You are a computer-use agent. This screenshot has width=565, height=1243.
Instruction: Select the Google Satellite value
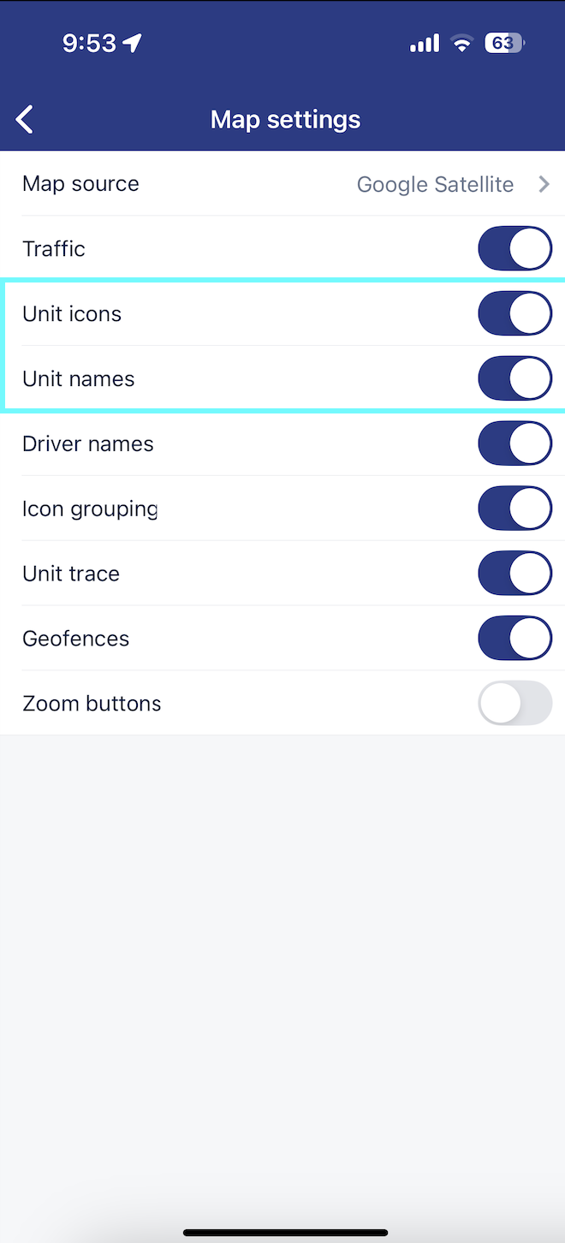point(435,184)
